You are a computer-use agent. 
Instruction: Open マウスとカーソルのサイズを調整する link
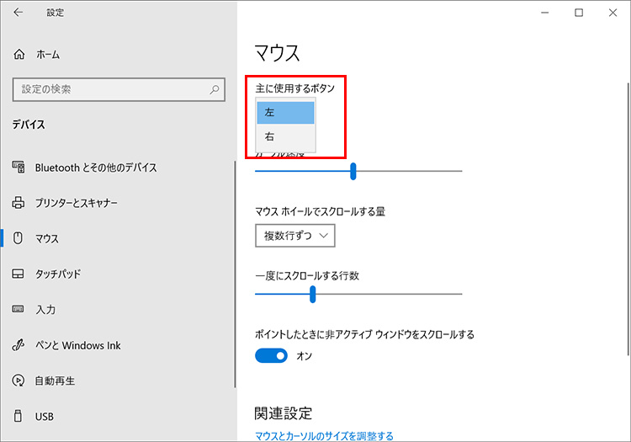point(324,436)
